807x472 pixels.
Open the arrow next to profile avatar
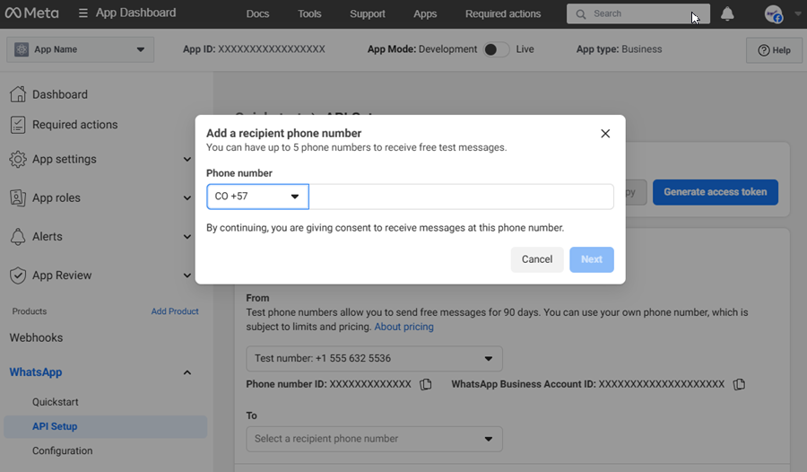[x=798, y=14]
